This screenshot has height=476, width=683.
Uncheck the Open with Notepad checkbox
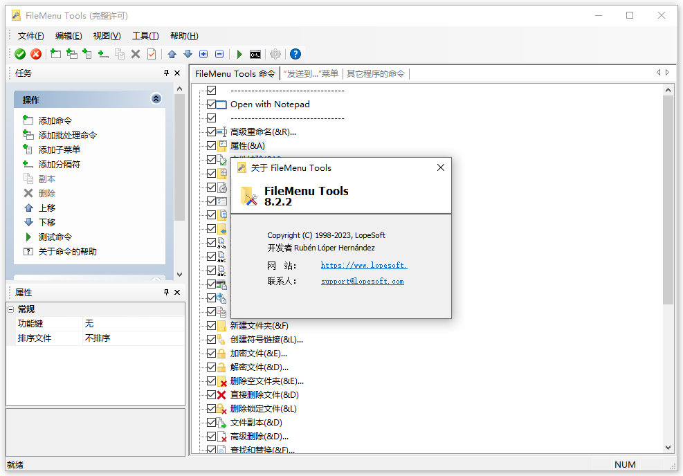click(211, 104)
